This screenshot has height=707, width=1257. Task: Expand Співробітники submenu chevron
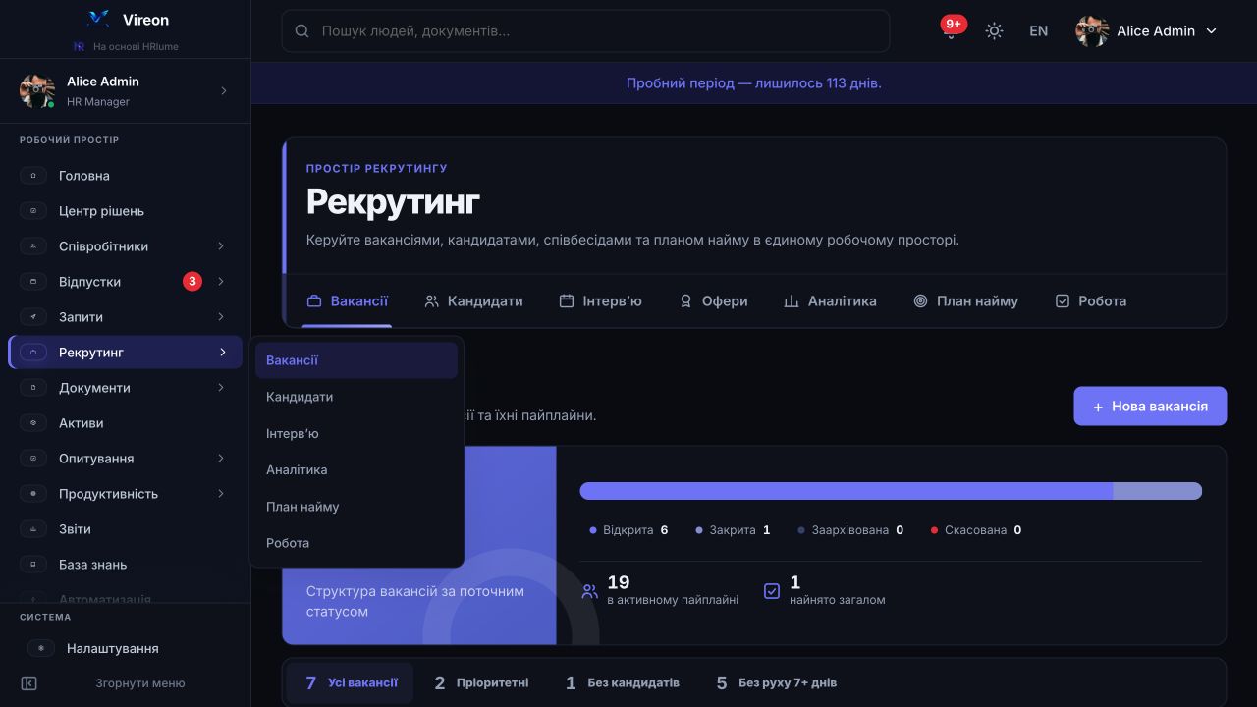tap(221, 246)
